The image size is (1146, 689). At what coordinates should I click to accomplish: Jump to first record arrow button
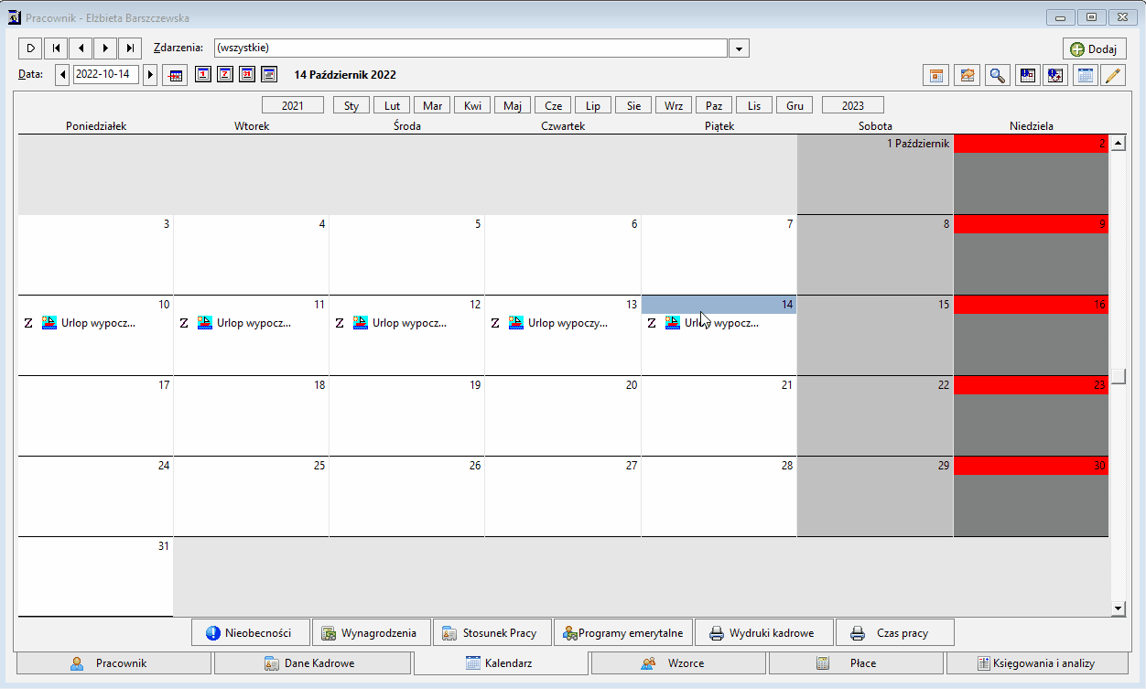coord(56,48)
